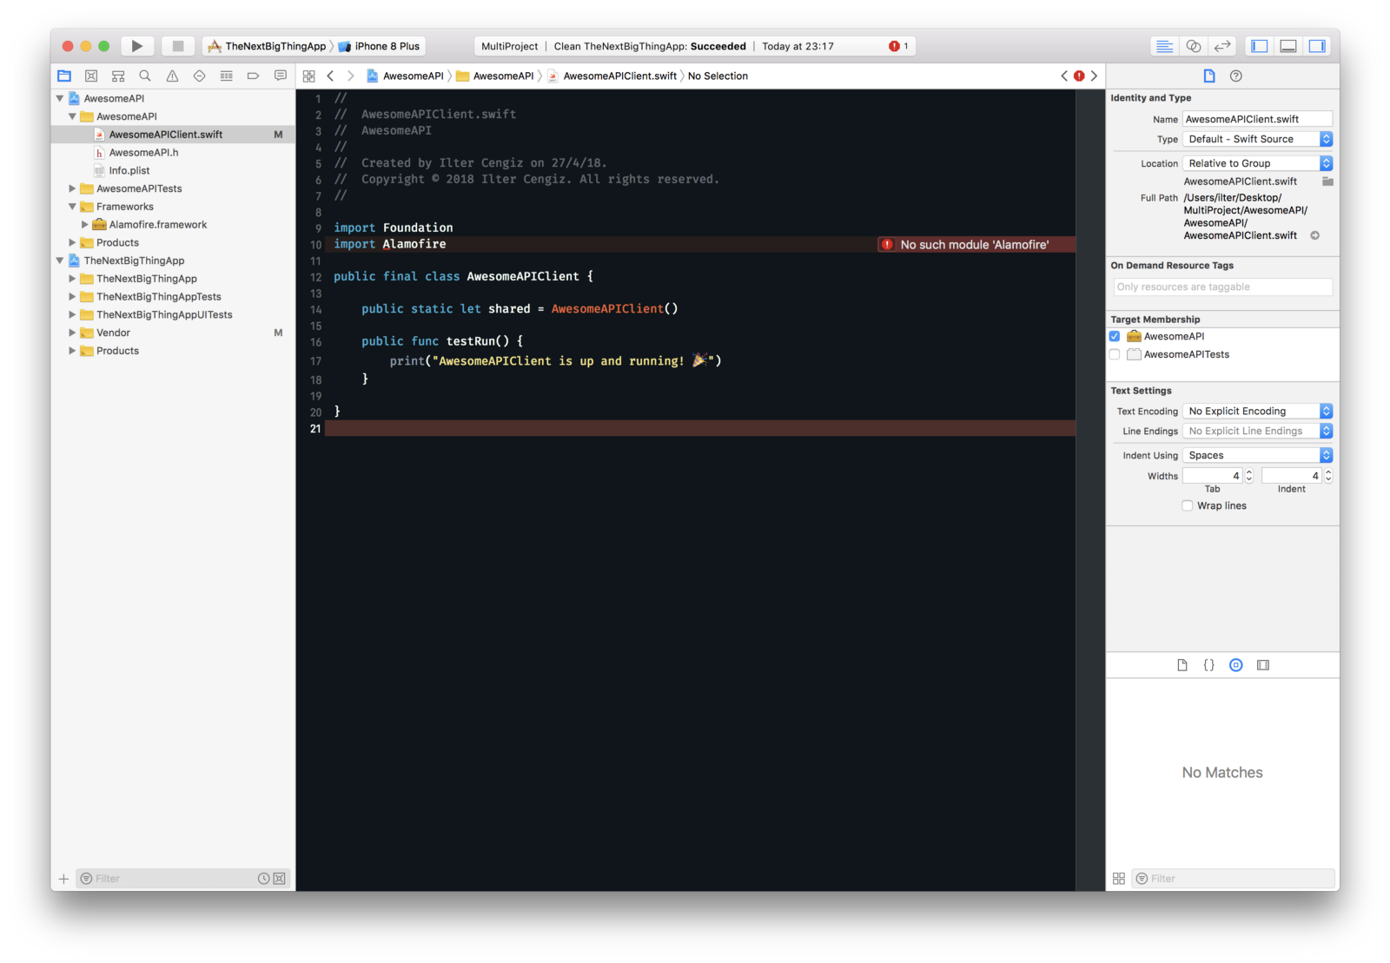Image resolution: width=1390 pixels, height=963 pixels.
Task: Run the project with the Play button
Action: pos(136,46)
